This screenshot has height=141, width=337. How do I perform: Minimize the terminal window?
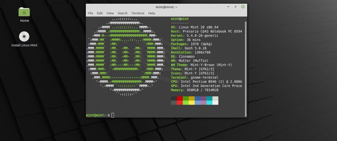228,7
